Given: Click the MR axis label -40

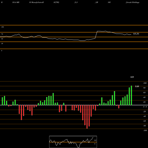Looking at the screenshot, I should click(144, 116).
